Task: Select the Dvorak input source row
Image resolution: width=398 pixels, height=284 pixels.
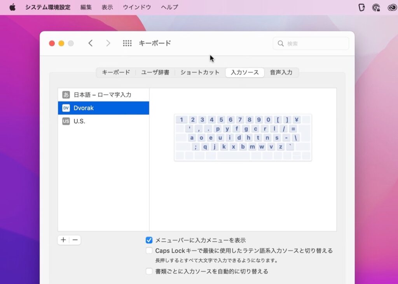Action: click(x=103, y=108)
